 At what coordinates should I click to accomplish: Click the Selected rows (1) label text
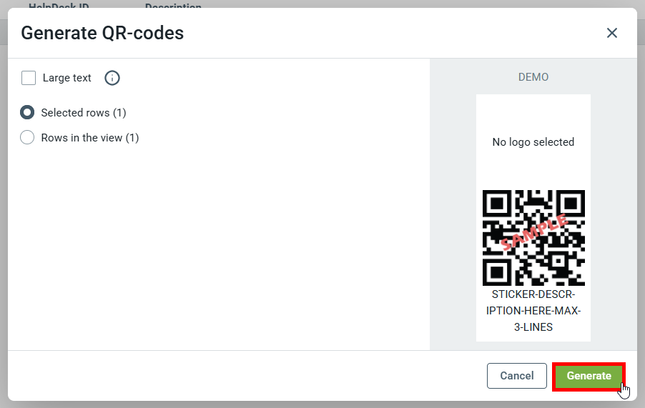tap(84, 113)
